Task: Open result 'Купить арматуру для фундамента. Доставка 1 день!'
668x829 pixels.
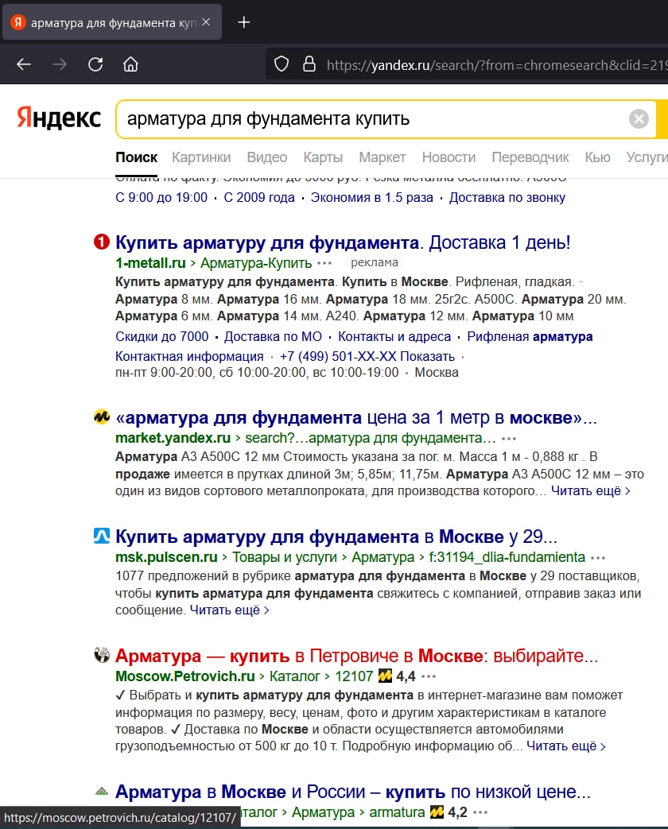Action: [343, 242]
